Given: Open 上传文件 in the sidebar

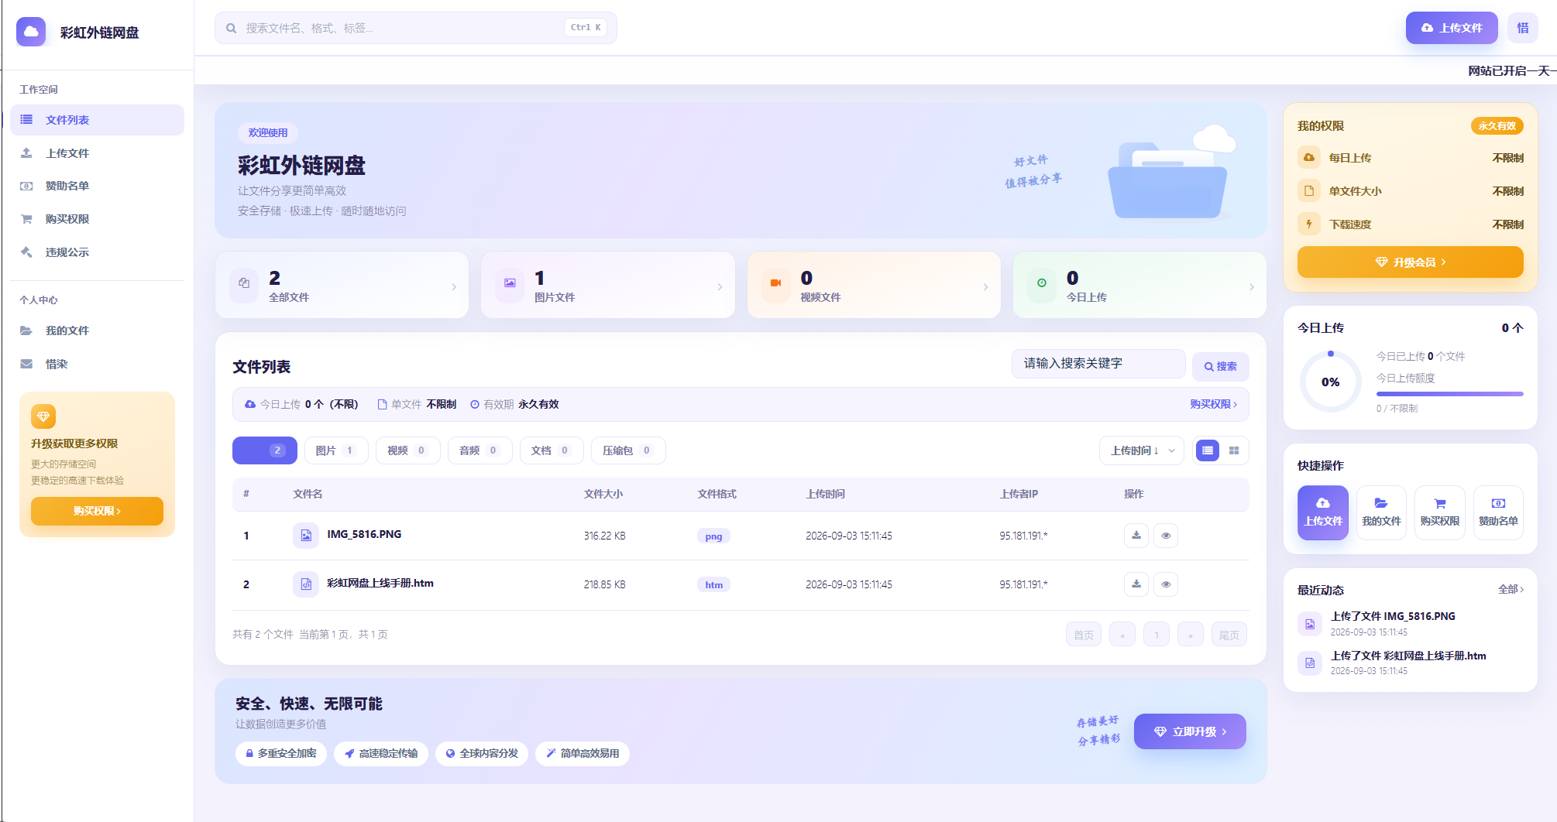Looking at the screenshot, I should pyautogui.click(x=97, y=153).
